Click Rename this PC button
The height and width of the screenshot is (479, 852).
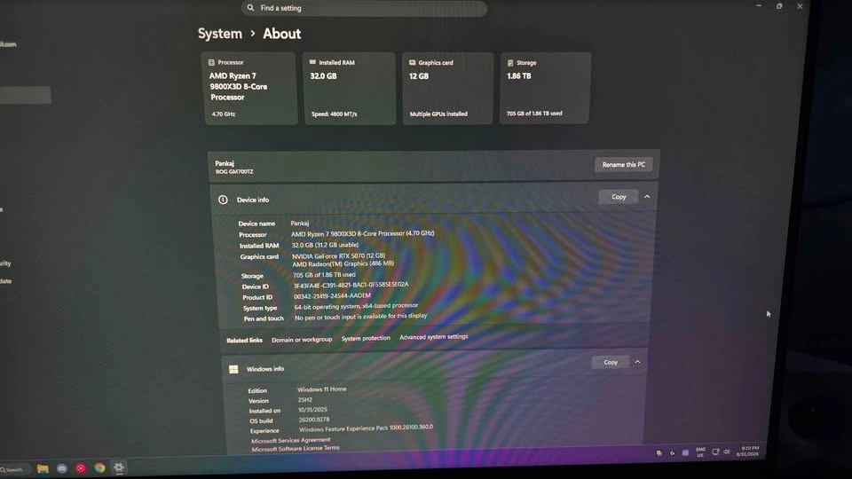[623, 165]
